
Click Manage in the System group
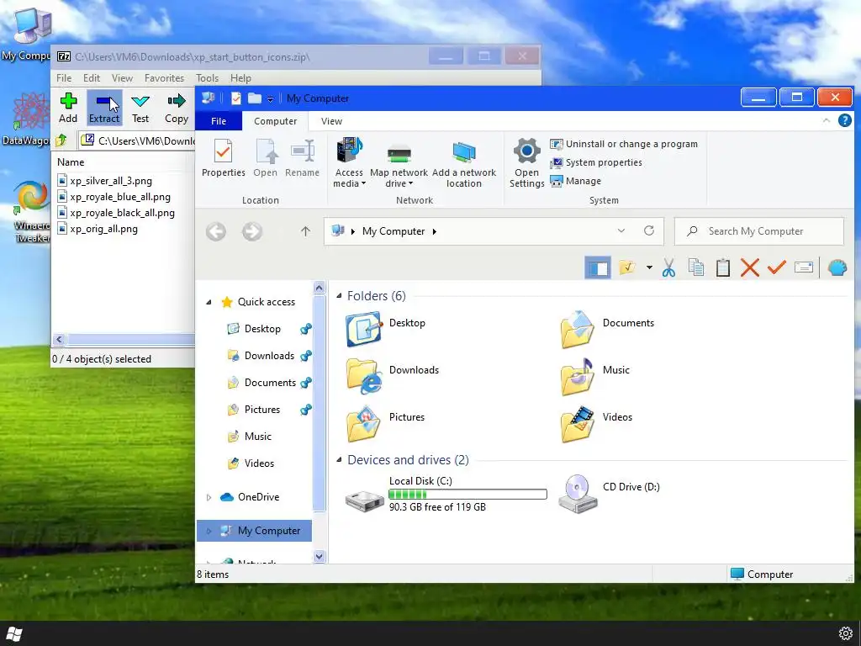pos(575,182)
